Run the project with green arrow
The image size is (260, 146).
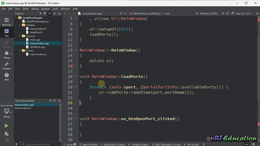tap(6, 126)
